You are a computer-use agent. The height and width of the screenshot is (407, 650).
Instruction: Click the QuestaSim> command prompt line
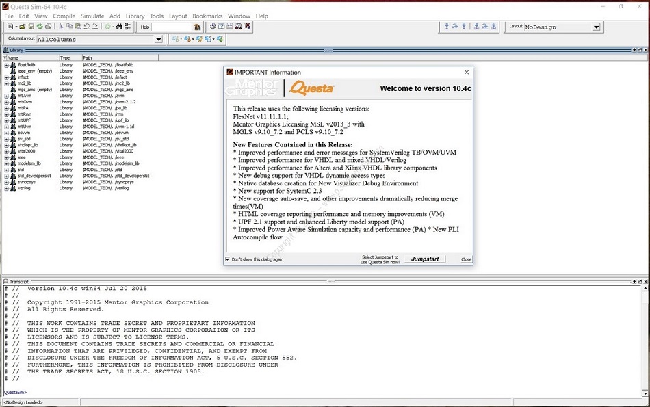pos(15,392)
